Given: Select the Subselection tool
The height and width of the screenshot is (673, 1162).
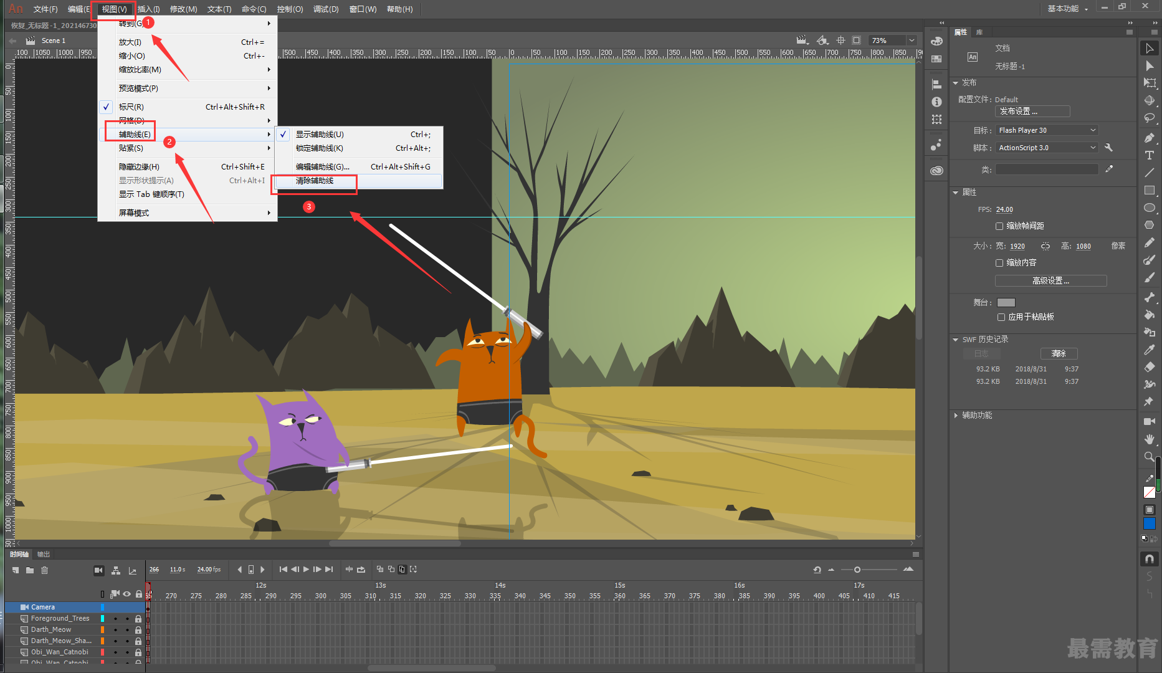Looking at the screenshot, I should (x=1150, y=65).
